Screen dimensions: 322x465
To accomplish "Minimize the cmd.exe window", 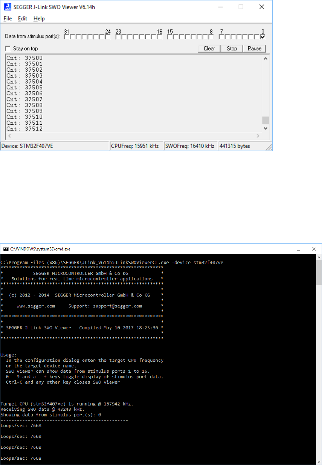I will [x=283, y=249].
